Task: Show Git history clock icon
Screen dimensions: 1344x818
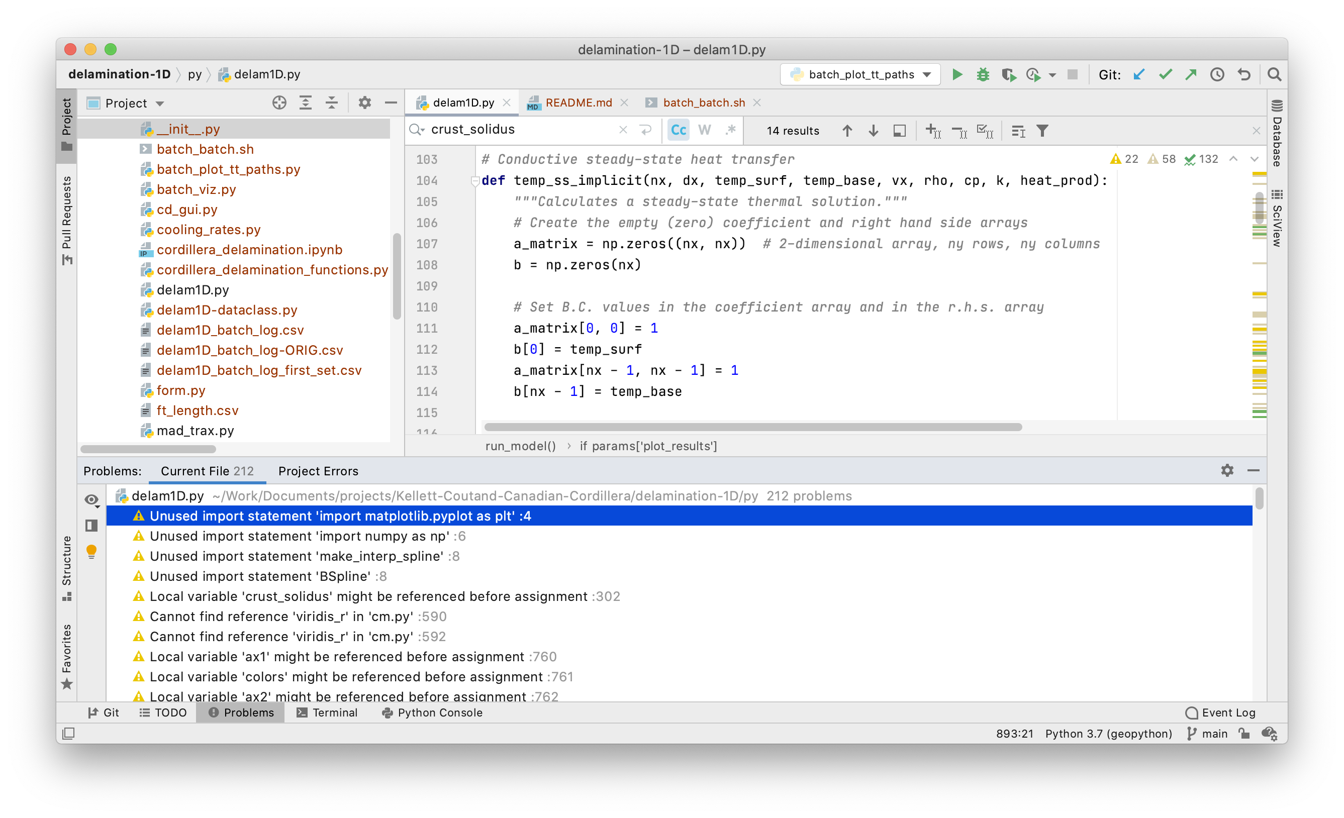Action: [x=1217, y=75]
